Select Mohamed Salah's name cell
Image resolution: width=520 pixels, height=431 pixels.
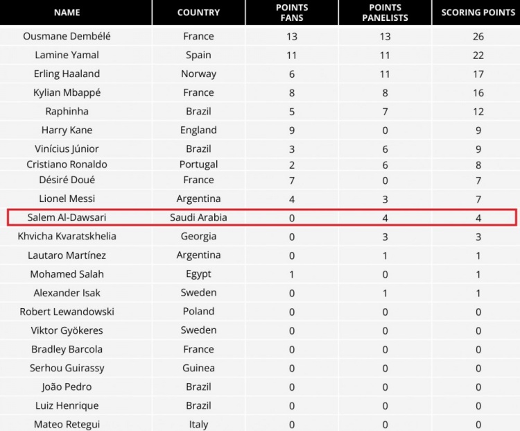(x=67, y=273)
